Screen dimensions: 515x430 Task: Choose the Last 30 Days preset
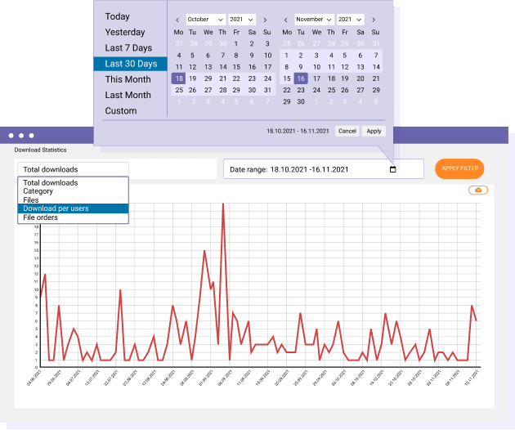pos(131,64)
